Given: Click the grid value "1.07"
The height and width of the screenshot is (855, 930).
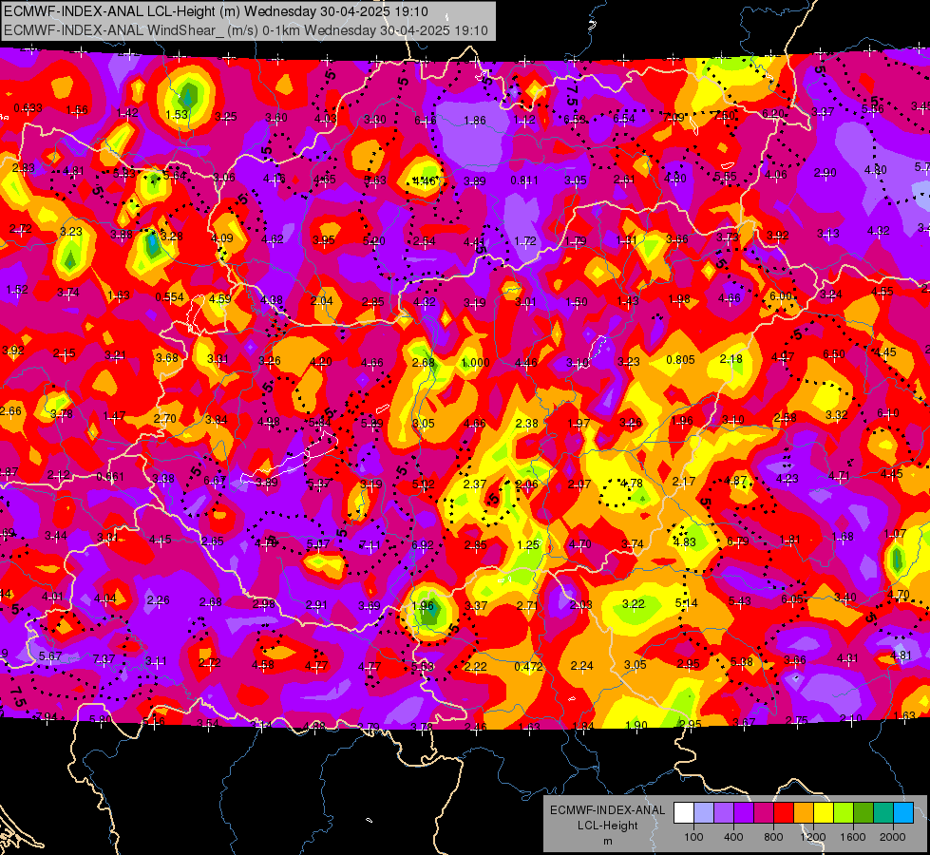Looking at the screenshot, I should point(895,533).
